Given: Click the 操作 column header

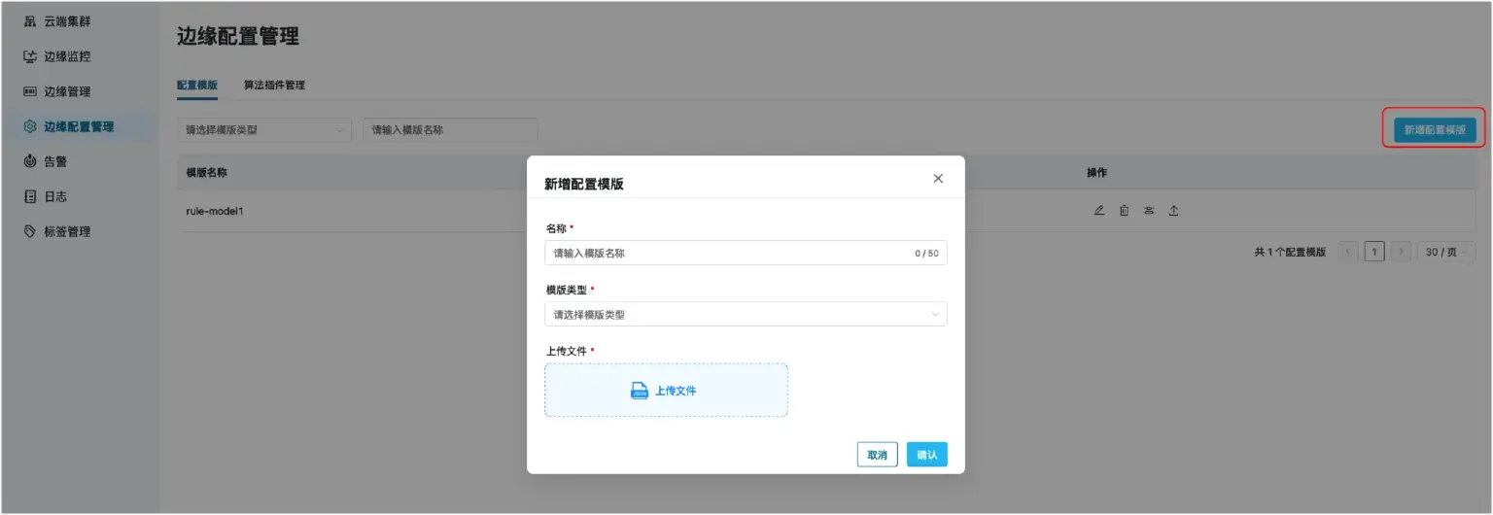Looking at the screenshot, I should point(1096,173).
